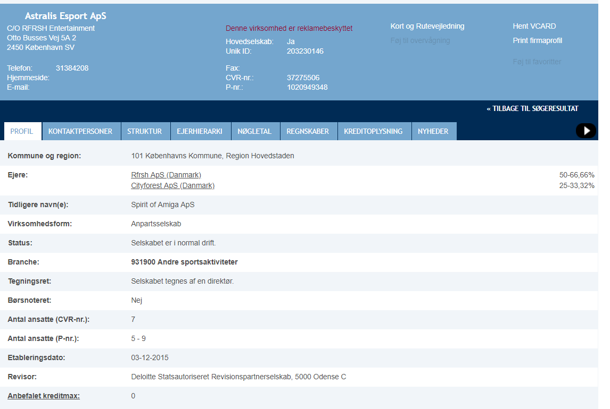The height and width of the screenshot is (409, 610).
Task: Download contact via Hent VCARD
Action: click(534, 26)
